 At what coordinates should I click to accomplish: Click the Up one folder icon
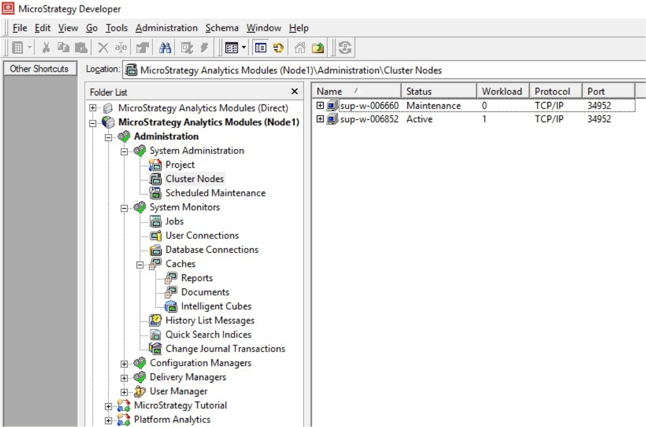click(x=318, y=47)
